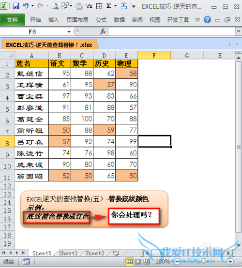Image resolution: width=242 pixels, height=268 pixels.
Task: Click the insert new worksheet icon
Action: [116, 253]
